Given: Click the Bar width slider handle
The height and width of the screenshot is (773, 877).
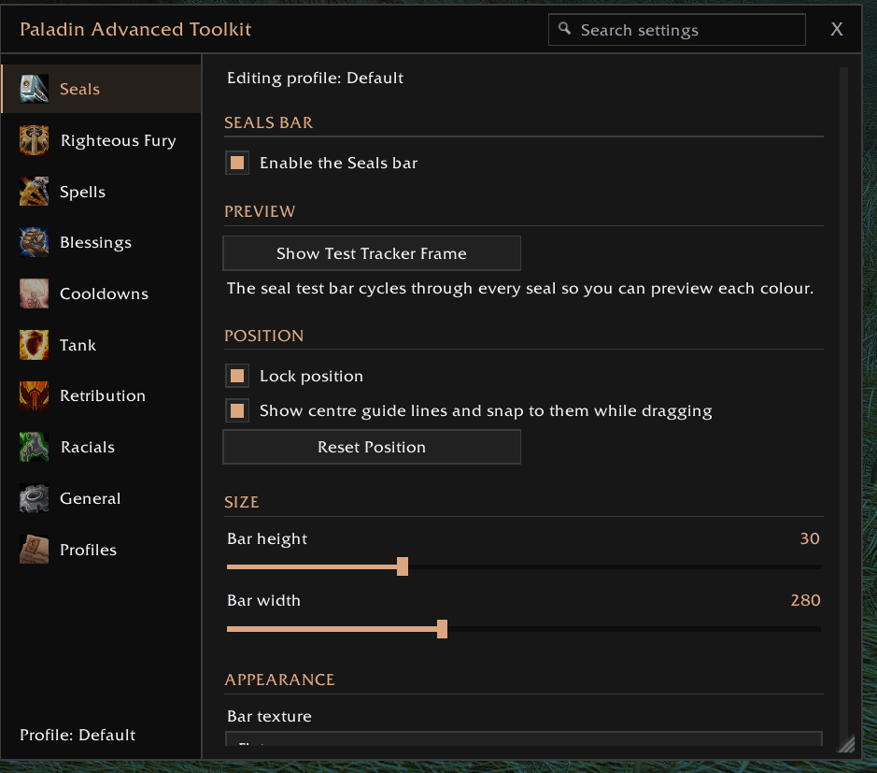Looking at the screenshot, I should coord(442,628).
